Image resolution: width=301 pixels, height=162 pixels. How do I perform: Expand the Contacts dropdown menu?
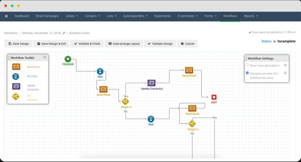point(92,16)
